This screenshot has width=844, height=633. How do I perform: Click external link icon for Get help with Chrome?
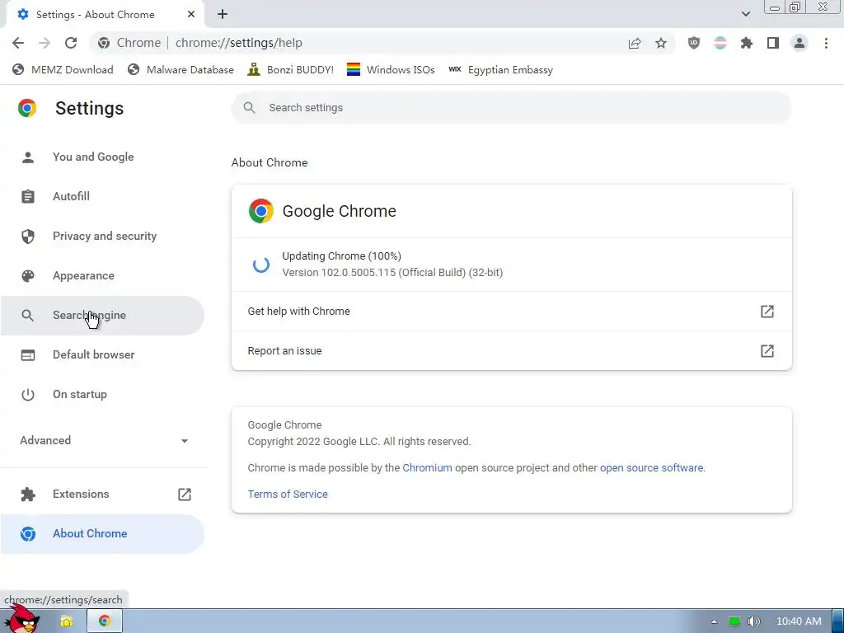[x=767, y=311]
